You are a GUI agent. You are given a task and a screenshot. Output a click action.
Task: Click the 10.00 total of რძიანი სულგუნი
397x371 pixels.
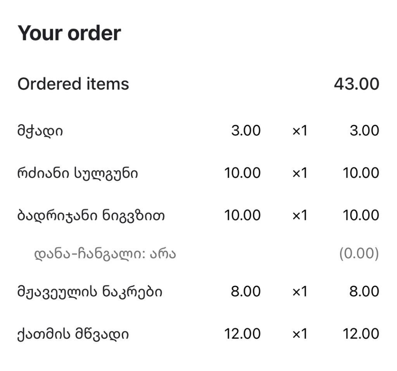click(x=361, y=173)
